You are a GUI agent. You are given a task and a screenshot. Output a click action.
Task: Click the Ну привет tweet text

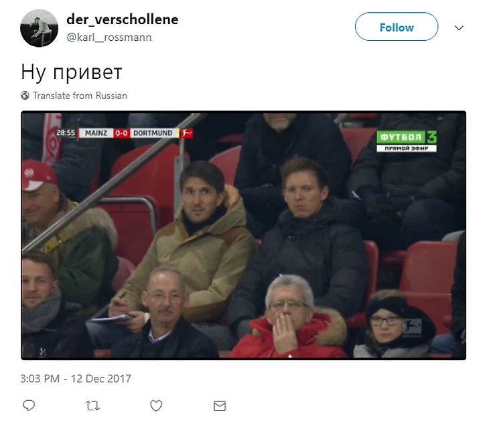72,72
